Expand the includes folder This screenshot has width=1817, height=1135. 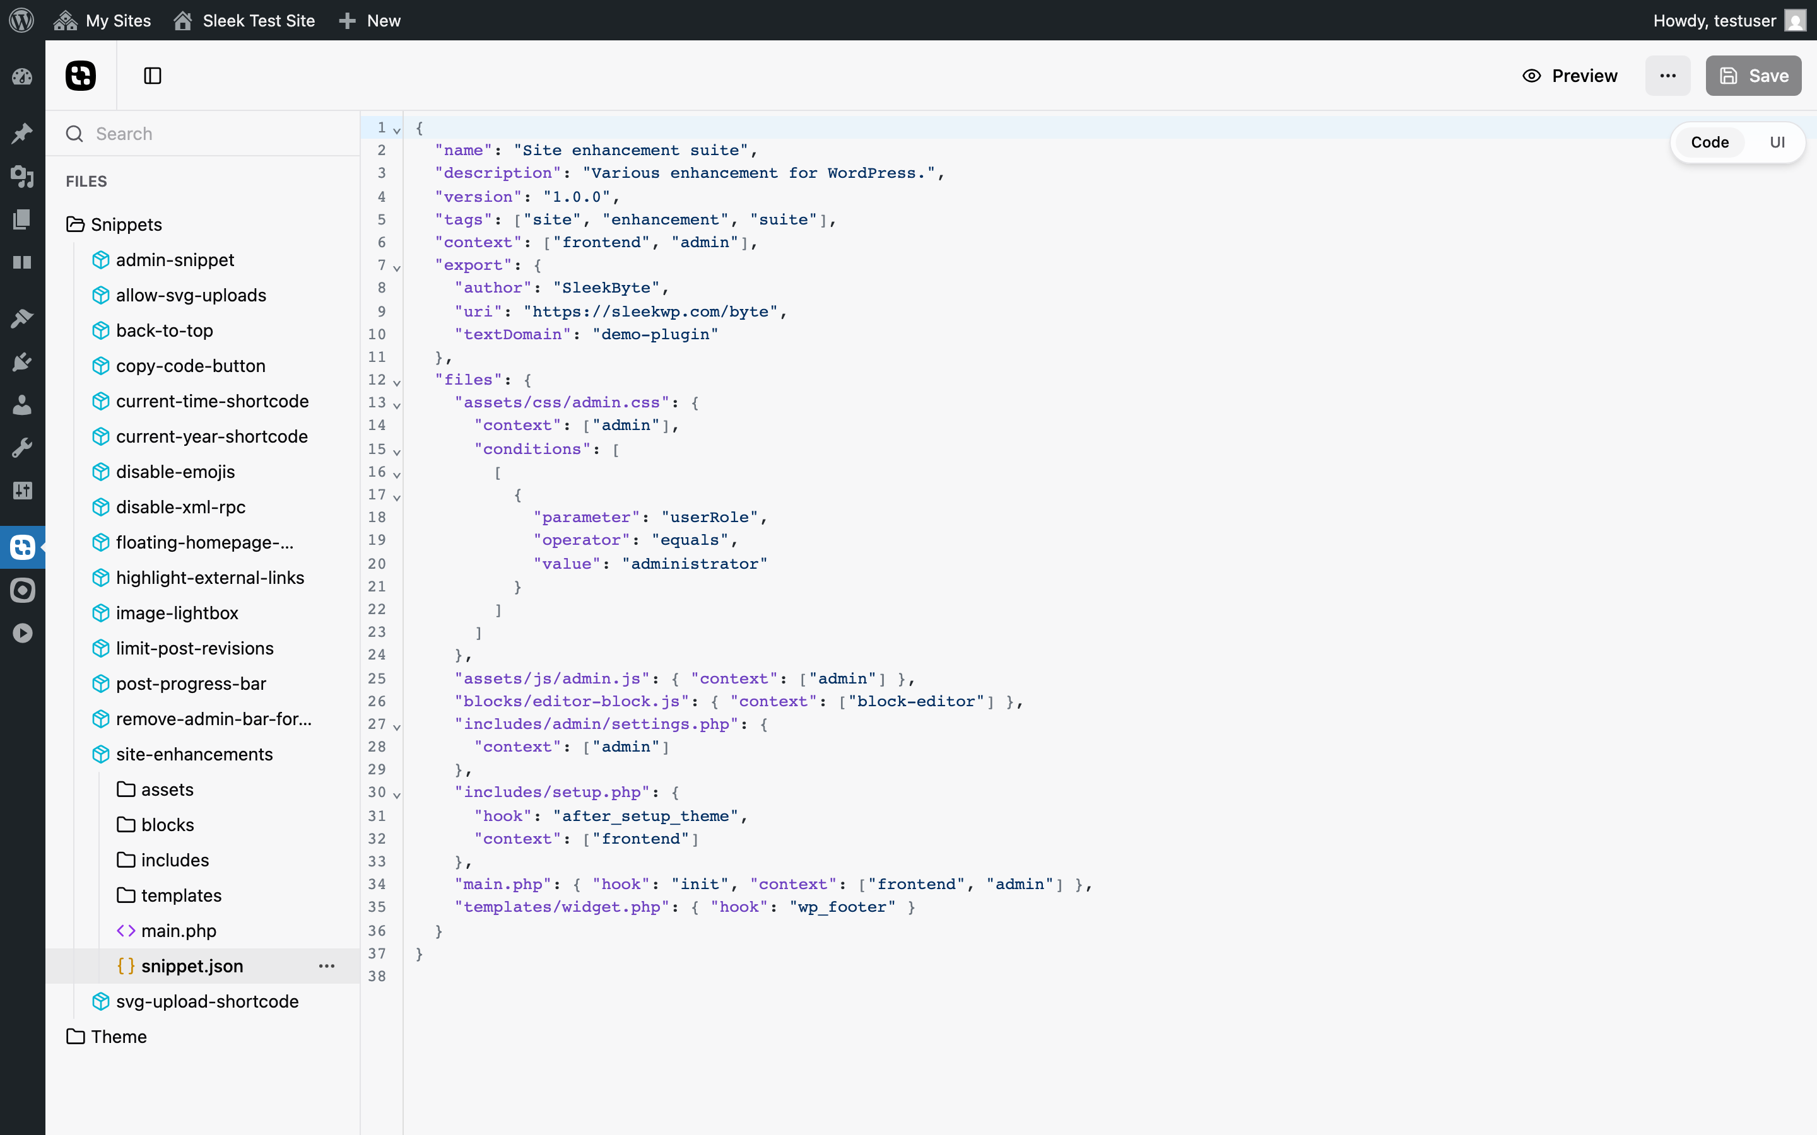163,859
